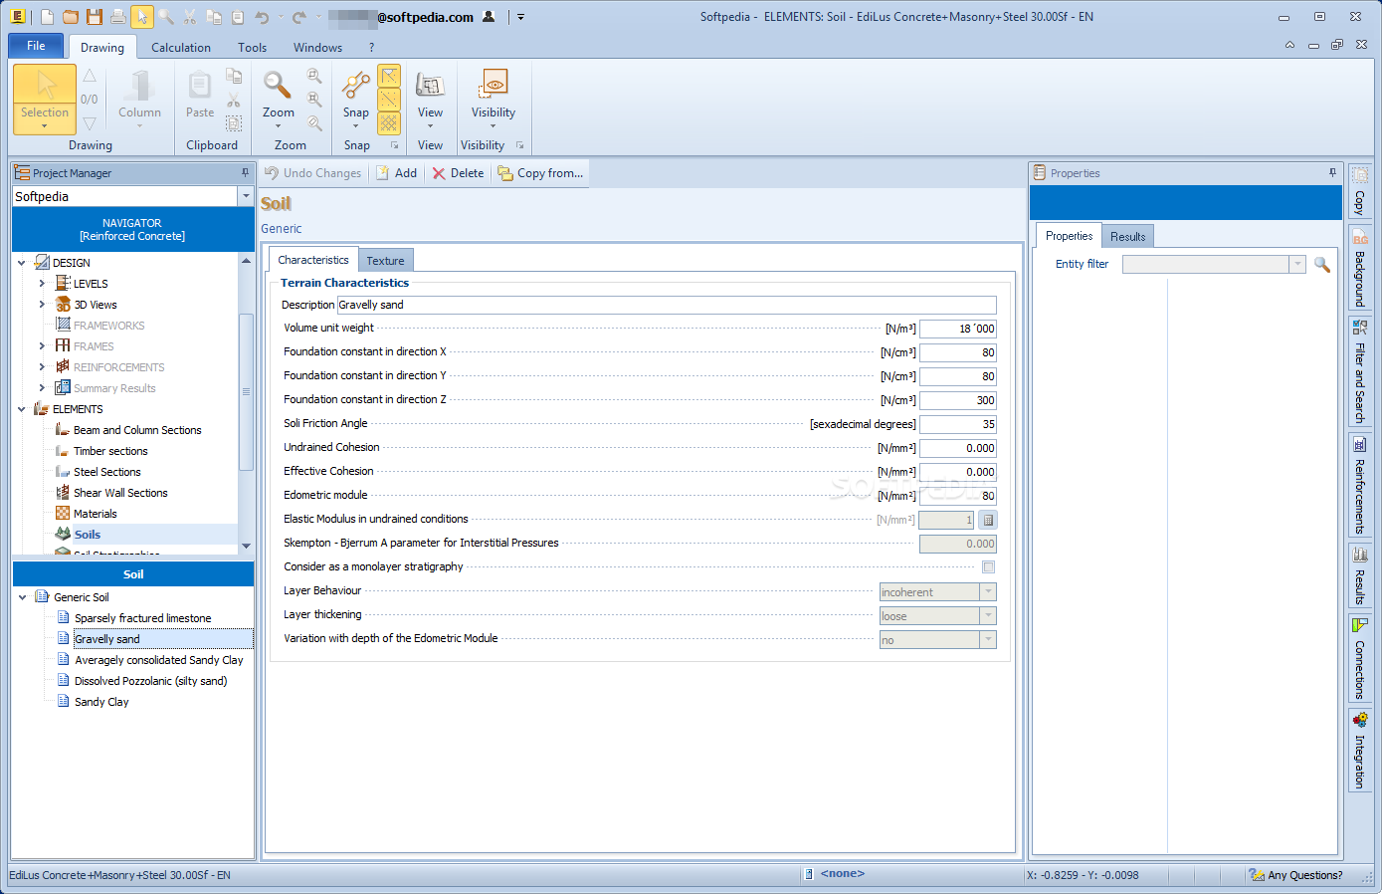Toggle the line snap mode button
This screenshot has height=894, width=1382.
389,100
